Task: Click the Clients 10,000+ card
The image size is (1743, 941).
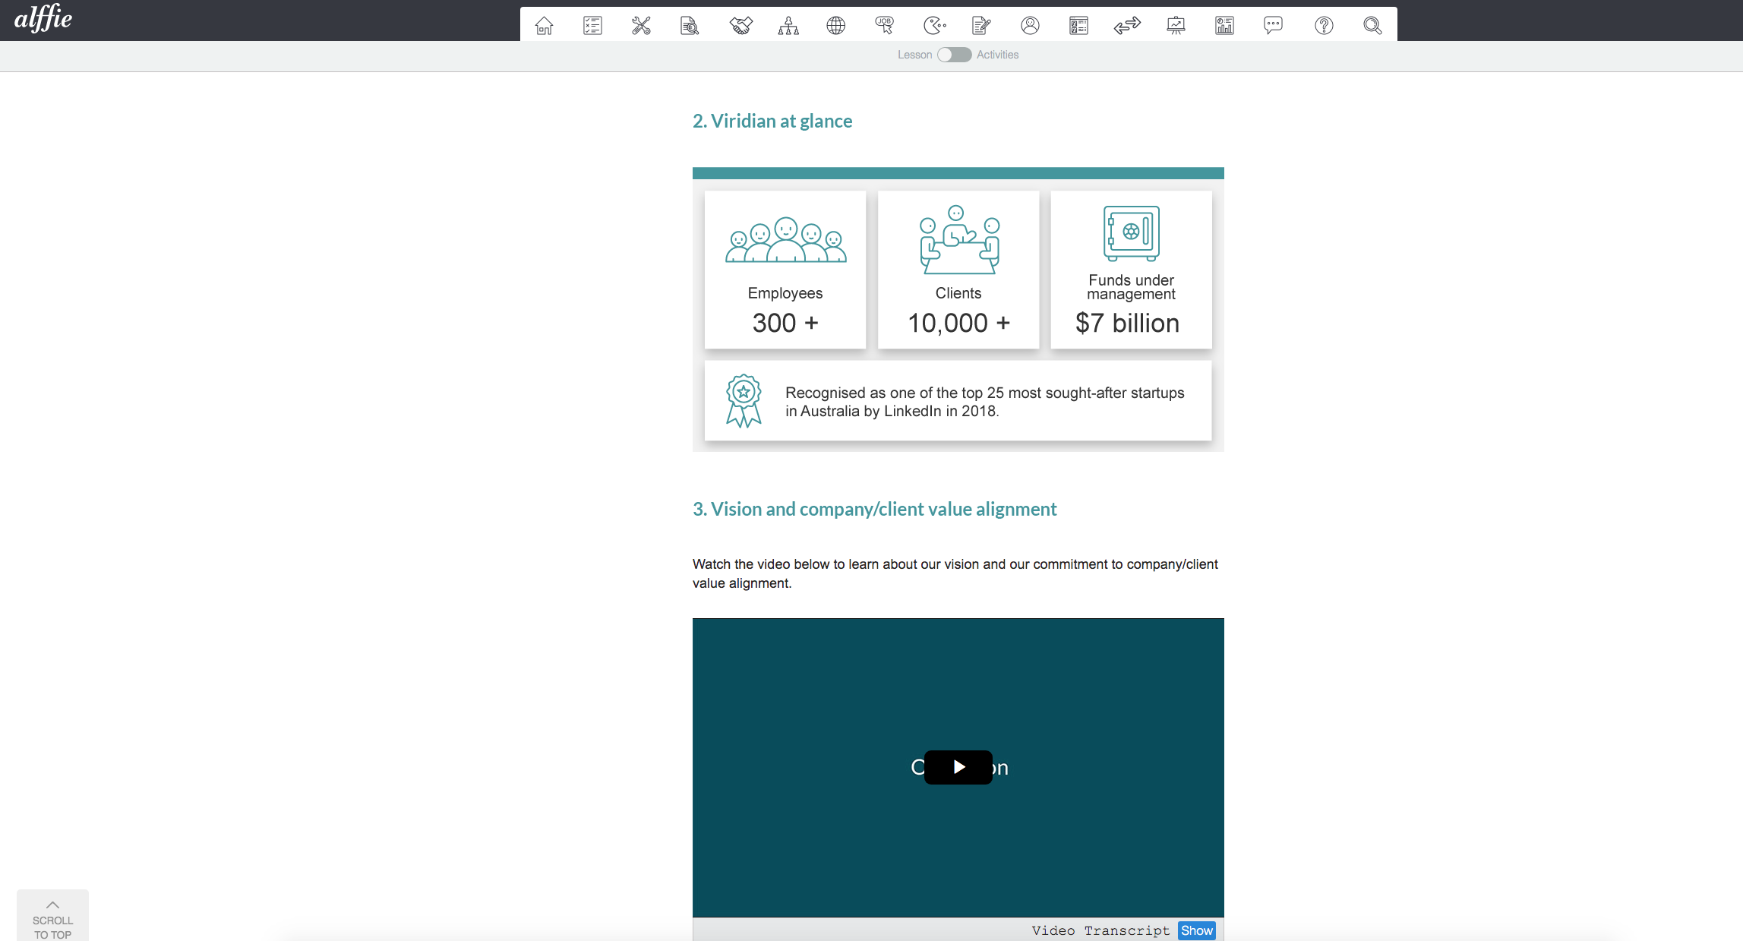Action: pyautogui.click(x=958, y=270)
